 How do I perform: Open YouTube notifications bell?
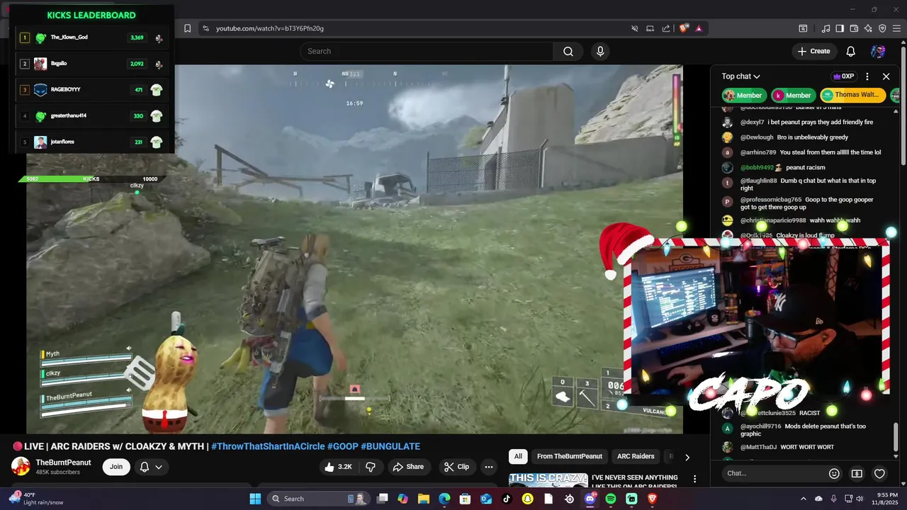851,51
